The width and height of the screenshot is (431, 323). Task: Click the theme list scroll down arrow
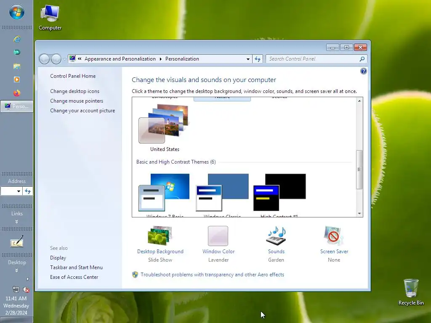pos(359,213)
